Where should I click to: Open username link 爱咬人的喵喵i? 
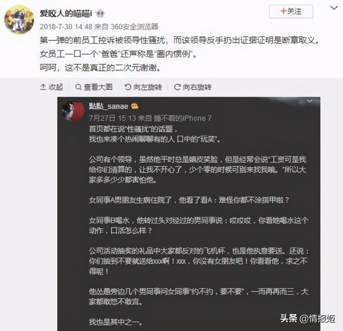pyautogui.click(x=66, y=13)
